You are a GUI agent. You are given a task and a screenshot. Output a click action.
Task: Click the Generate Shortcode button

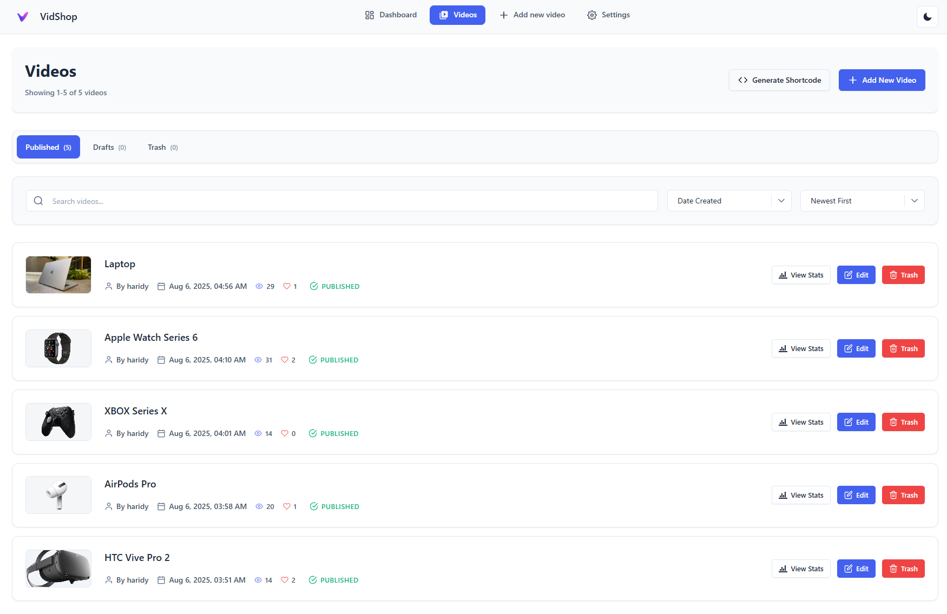[x=779, y=80]
